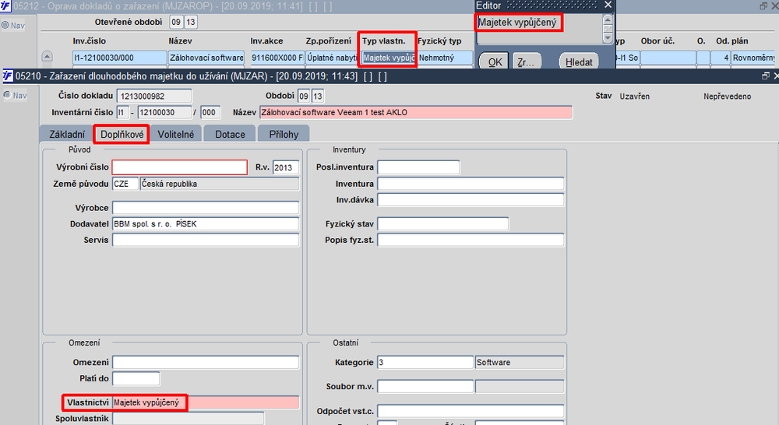Click the Název field Zálohovací software Veeam
Image resolution: width=779 pixels, height=425 pixels.
416,112
